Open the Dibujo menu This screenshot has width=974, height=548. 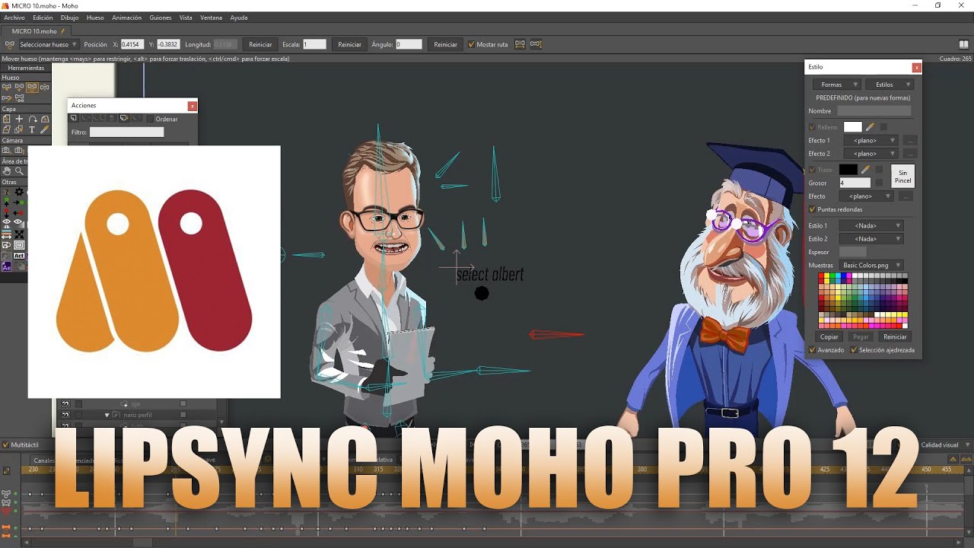(69, 18)
